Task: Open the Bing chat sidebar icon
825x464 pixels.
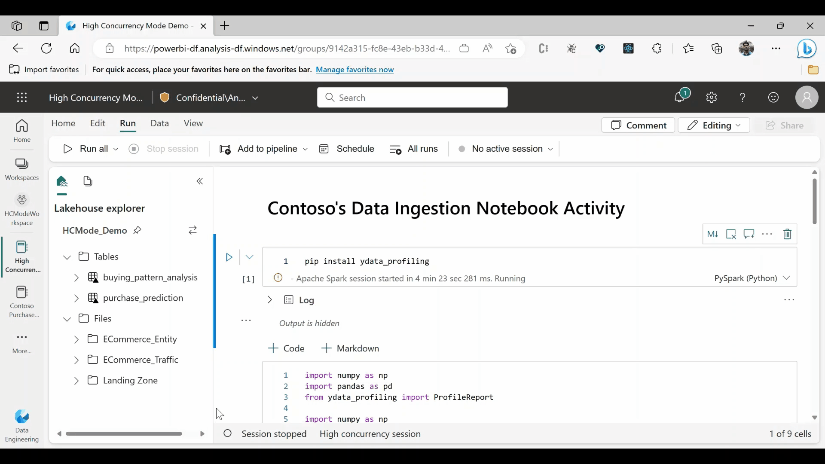Action: [x=807, y=48]
